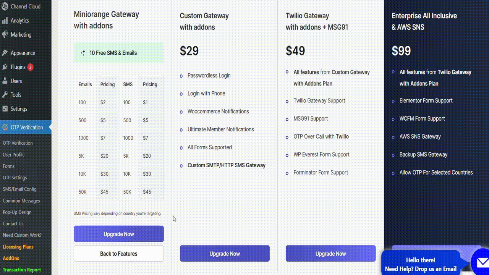Click the Settings sliders icon

click(x=5, y=108)
